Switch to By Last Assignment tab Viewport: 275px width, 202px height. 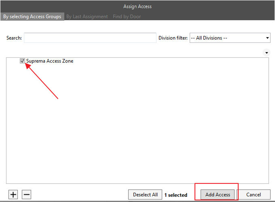tap(87, 17)
